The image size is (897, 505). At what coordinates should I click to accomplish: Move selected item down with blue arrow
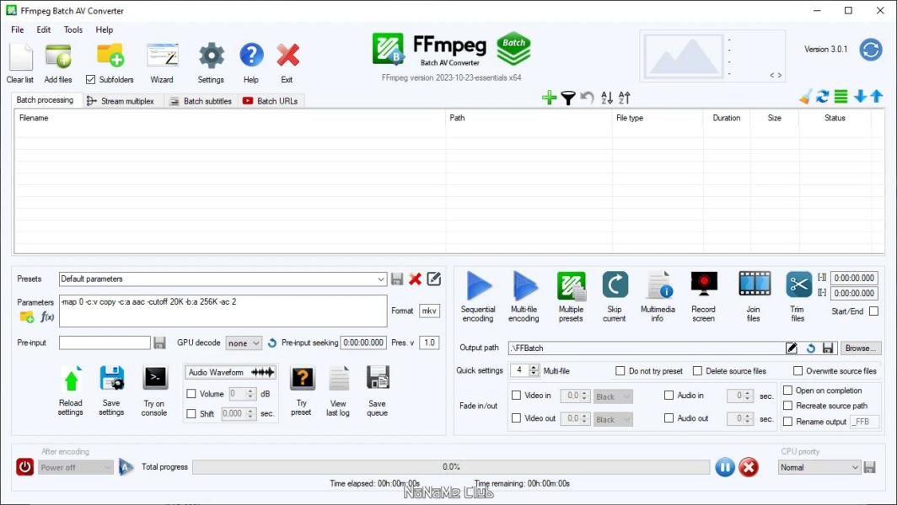tap(860, 97)
